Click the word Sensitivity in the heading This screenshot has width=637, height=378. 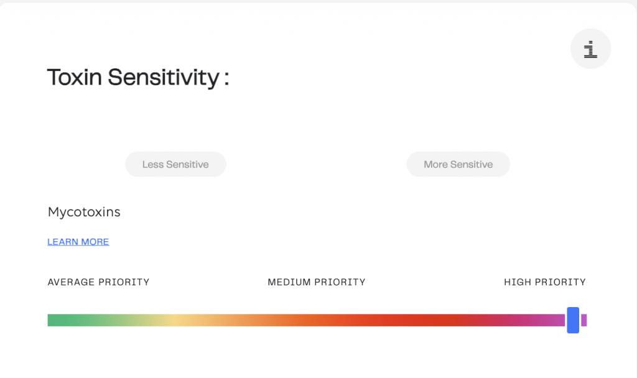pyautogui.click(x=164, y=78)
